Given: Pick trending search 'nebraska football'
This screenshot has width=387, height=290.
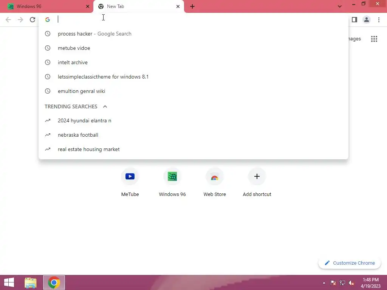Looking at the screenshot, I should point(193,135).
